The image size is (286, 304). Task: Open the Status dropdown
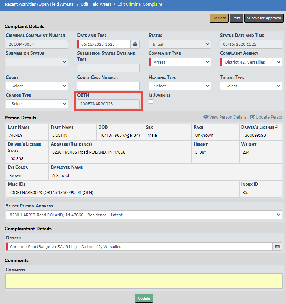(180, 44)
